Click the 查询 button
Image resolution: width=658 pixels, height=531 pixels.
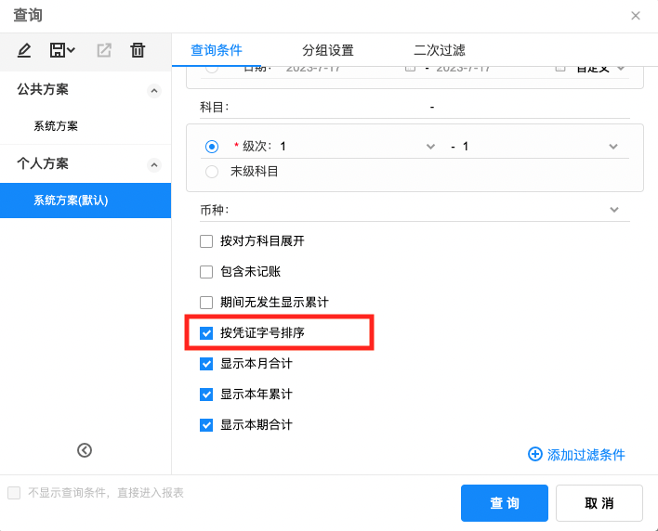(x=505, y=503)
